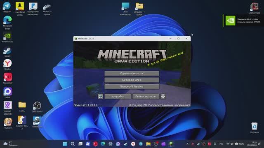This screenshot has width=264, height=148.
Task: Open Task View on the taskbar
Action: (80, 144)
